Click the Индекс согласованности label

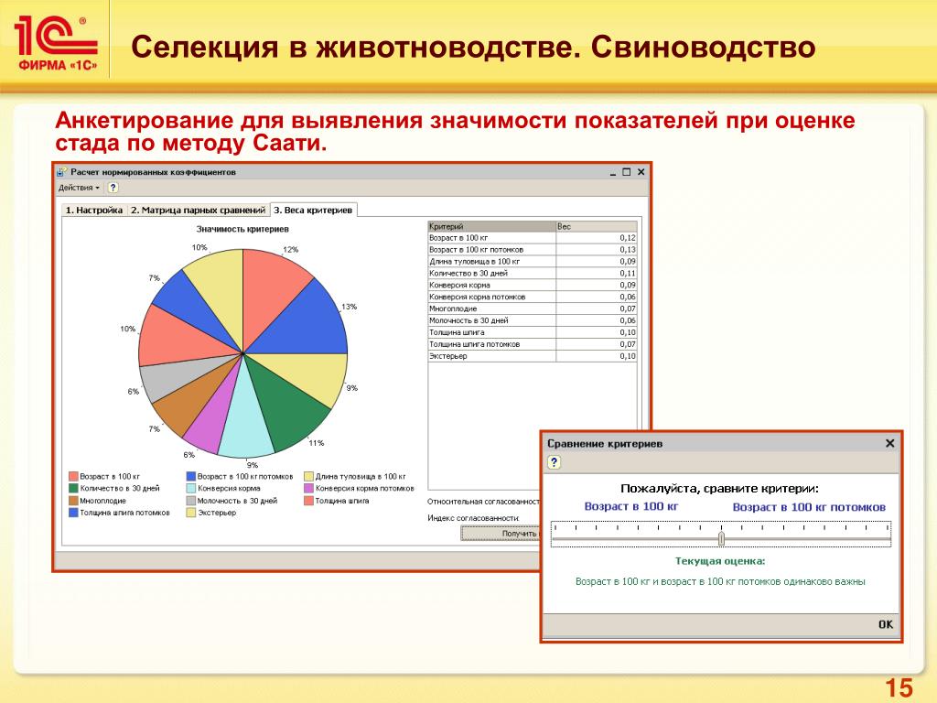coord(473,518)
